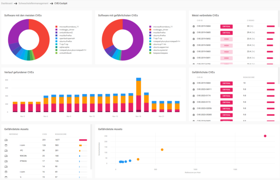Click the device icon of the asset with 251 CVEs

click(6, 140)
